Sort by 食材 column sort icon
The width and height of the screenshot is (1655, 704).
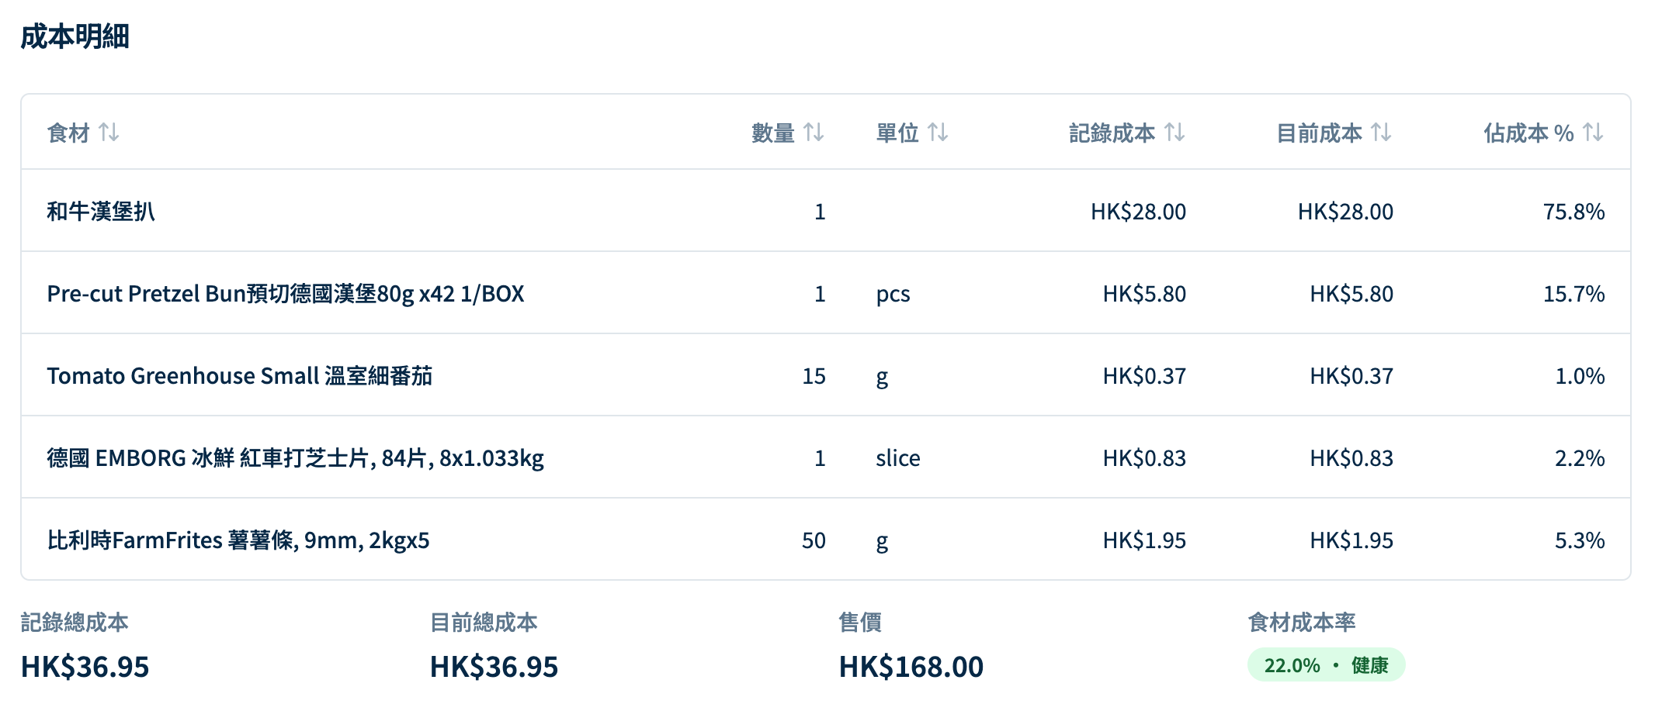[109, 133]
